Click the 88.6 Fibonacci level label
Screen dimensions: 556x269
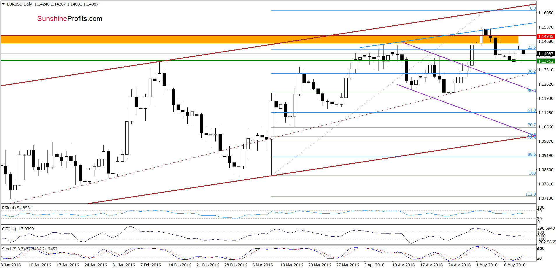(532, 154)
